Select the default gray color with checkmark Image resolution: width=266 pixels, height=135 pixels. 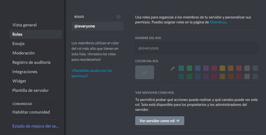click(x=145, y=72)
